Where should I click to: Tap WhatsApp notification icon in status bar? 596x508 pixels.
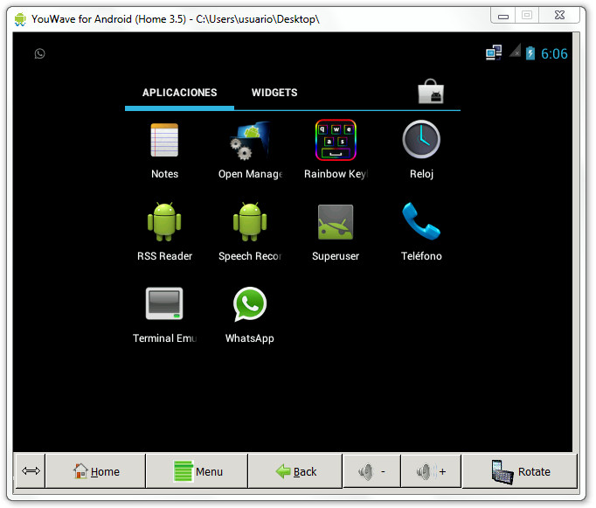pyautogui.click(x=39, y=53)
